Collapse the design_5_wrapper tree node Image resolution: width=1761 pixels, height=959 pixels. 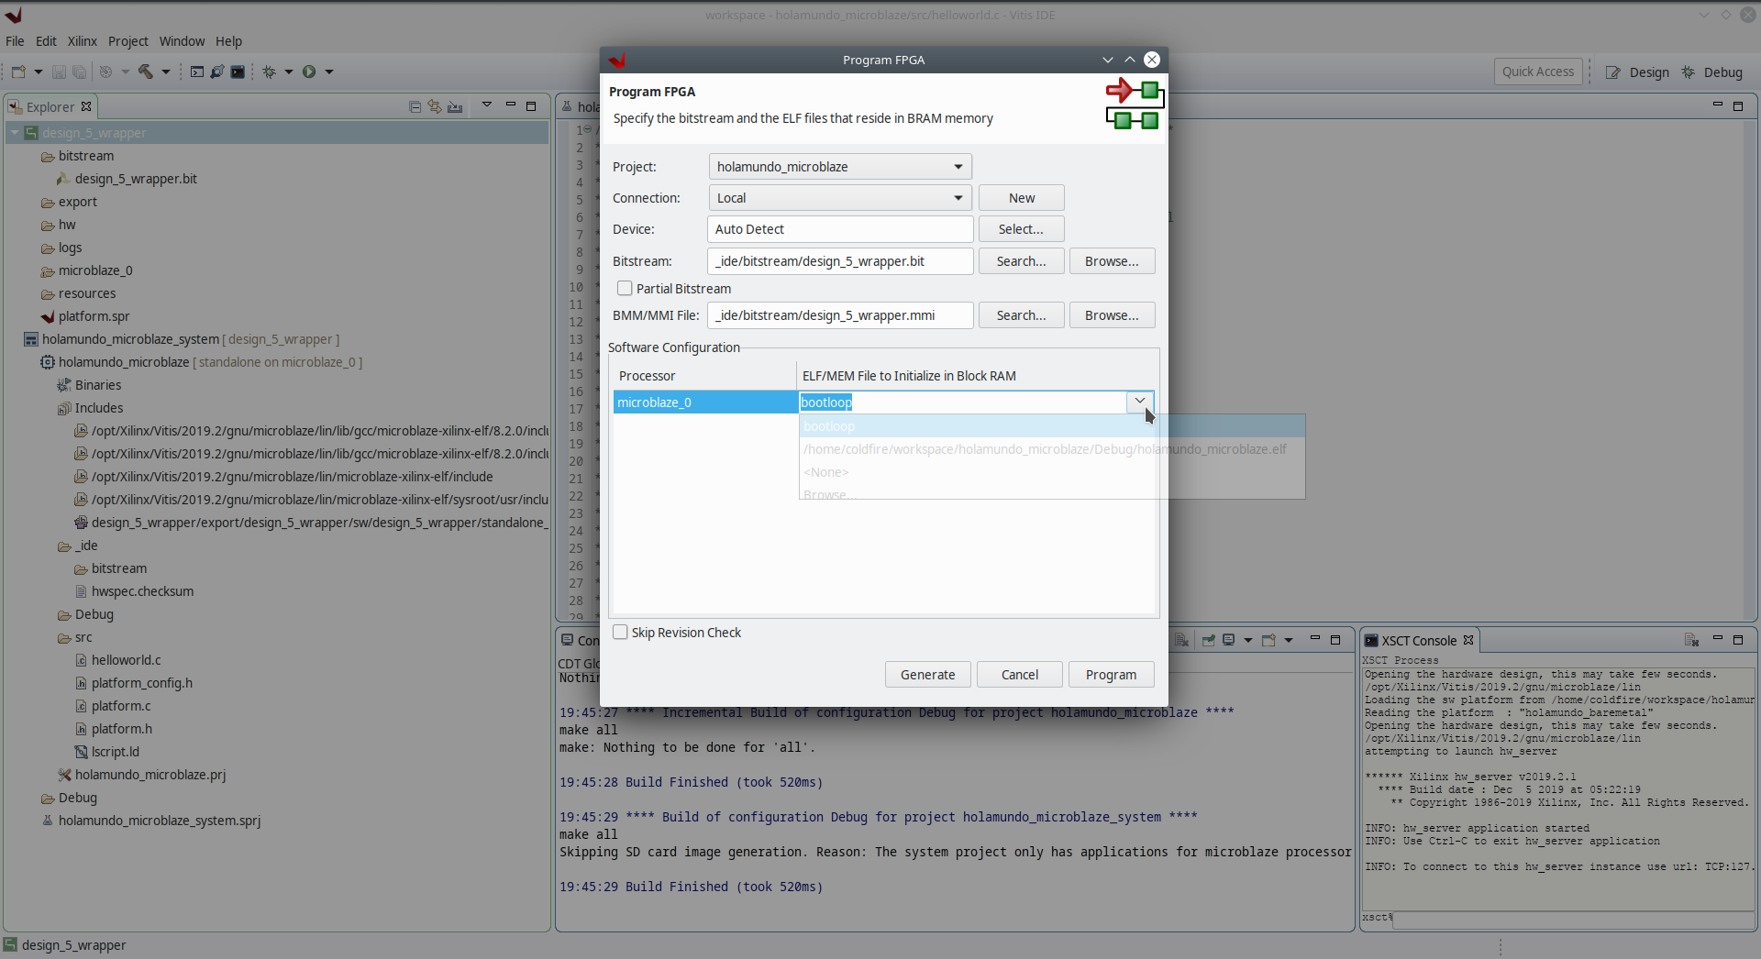coord(15,133)
